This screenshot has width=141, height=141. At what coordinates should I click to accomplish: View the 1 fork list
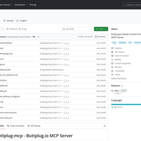point(117,75)
